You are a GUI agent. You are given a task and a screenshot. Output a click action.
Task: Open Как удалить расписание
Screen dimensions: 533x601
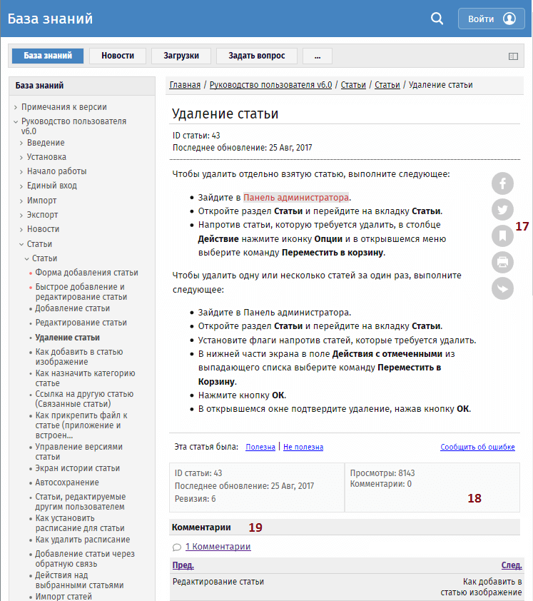pyautogui.click(x=82, y=540)
